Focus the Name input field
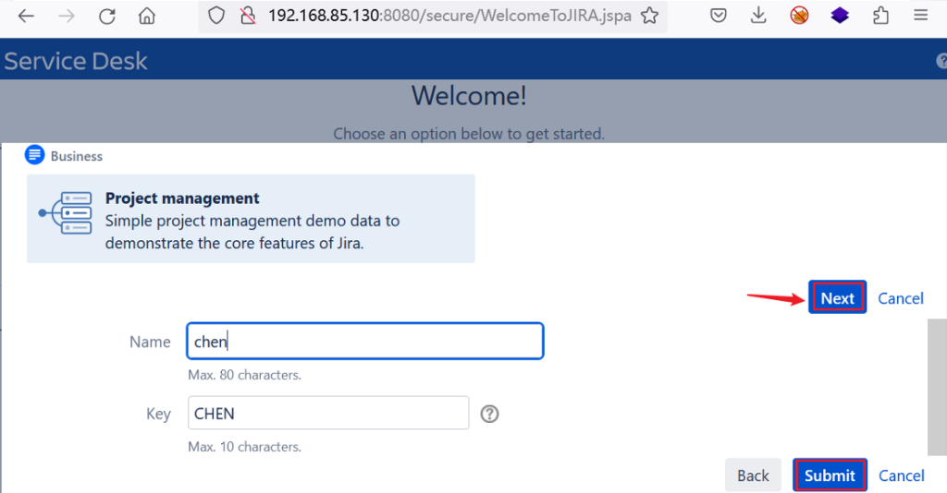Screen dimensions: 947x493 point(365,341)
